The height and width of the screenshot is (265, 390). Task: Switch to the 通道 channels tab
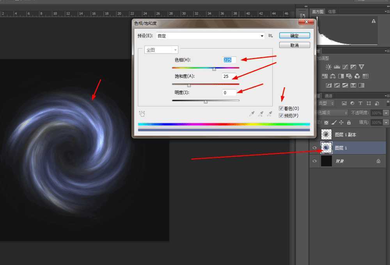pos(330,95)
